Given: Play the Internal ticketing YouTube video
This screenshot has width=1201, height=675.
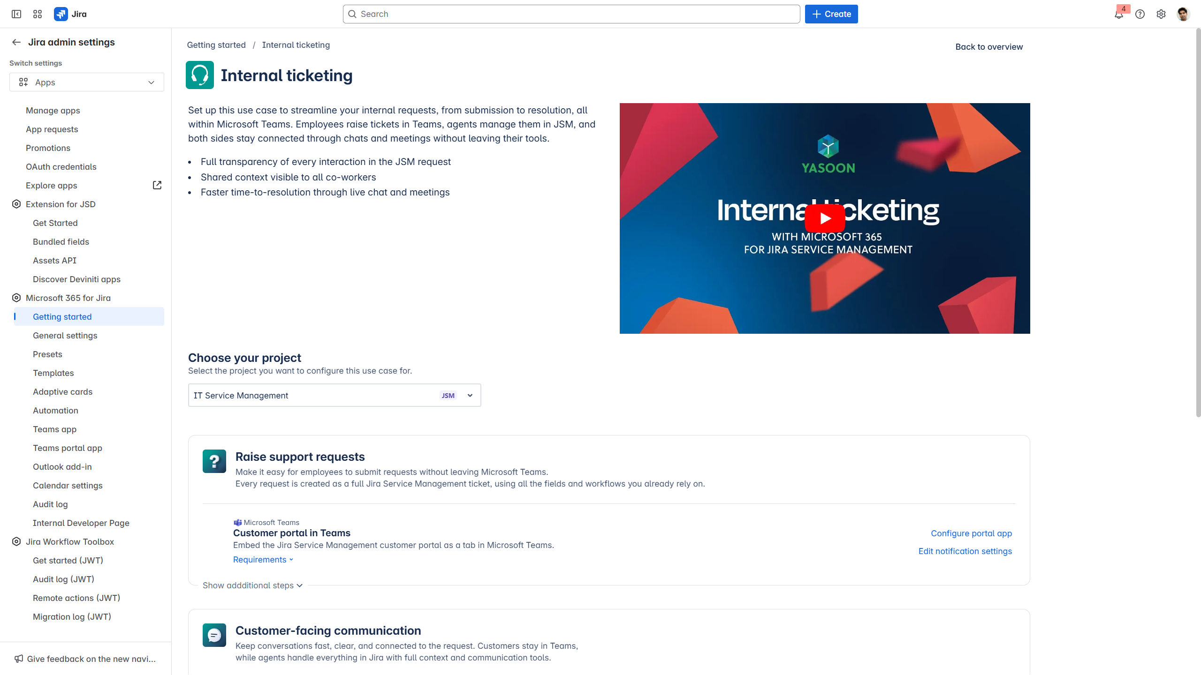Looking at the screenshot, I should [x=825, y=218].
